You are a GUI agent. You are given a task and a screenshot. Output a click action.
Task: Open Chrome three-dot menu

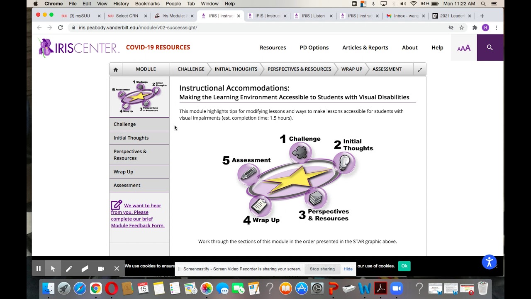tap(496, 27)
